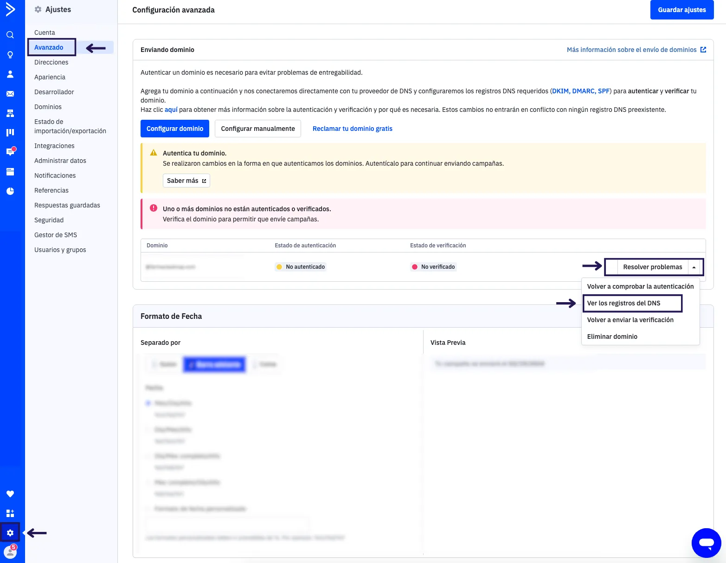Open Seguridad settings section
This screenshot has width=726, height=563.
tap(49, 220)
